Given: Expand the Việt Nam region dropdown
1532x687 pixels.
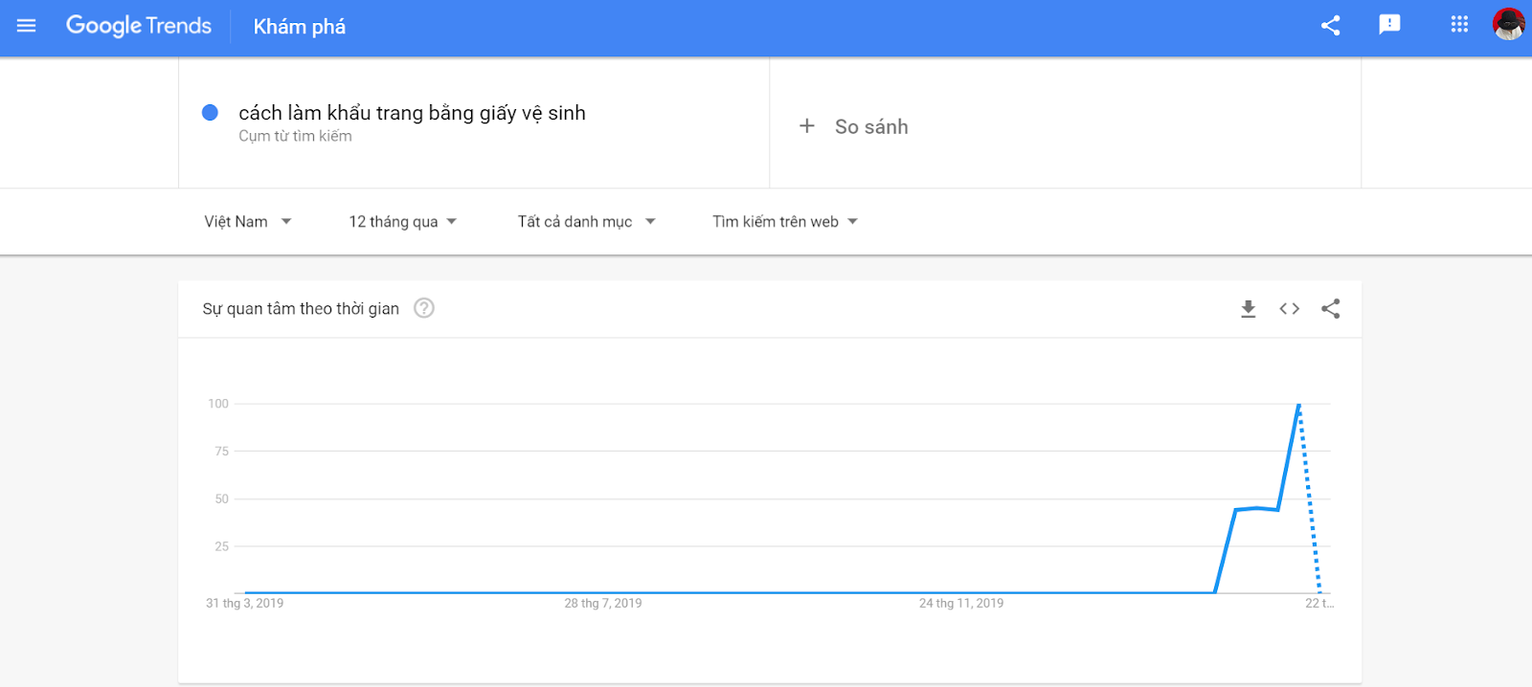Looking at the screenshot, I should pos(247,222).
